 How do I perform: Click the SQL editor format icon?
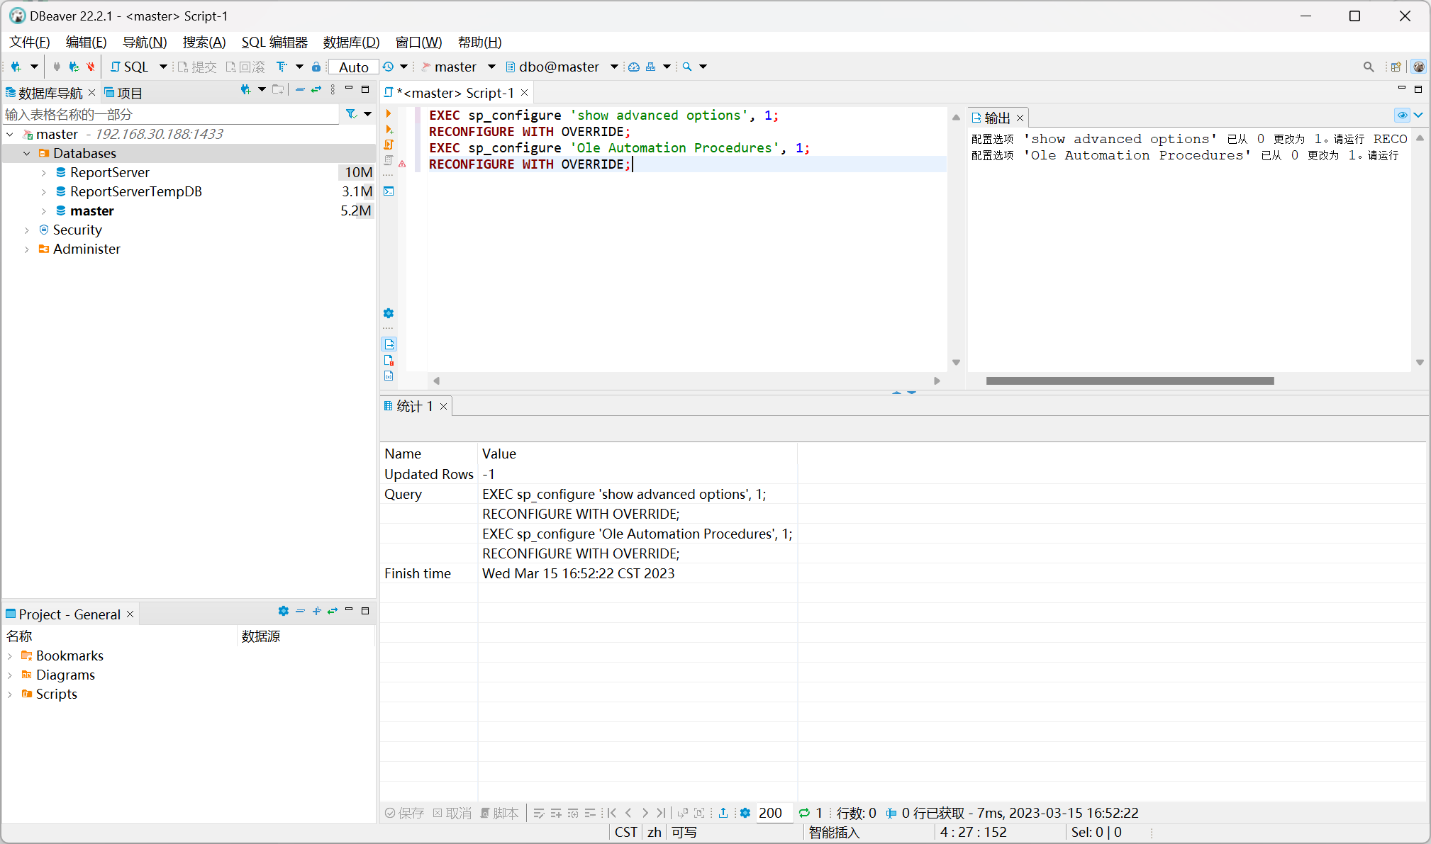pyautogui.click(x=282, y=67)
